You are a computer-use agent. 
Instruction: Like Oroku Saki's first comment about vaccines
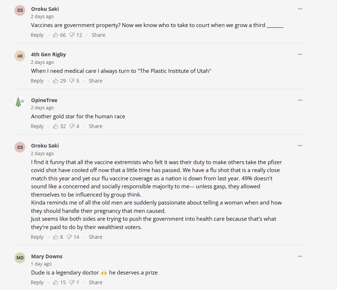56,35
